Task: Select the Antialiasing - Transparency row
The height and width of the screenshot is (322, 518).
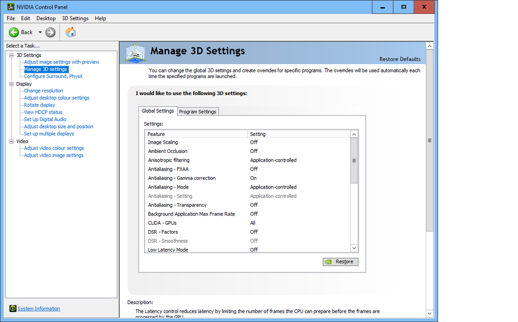Action: pos(248,205)
